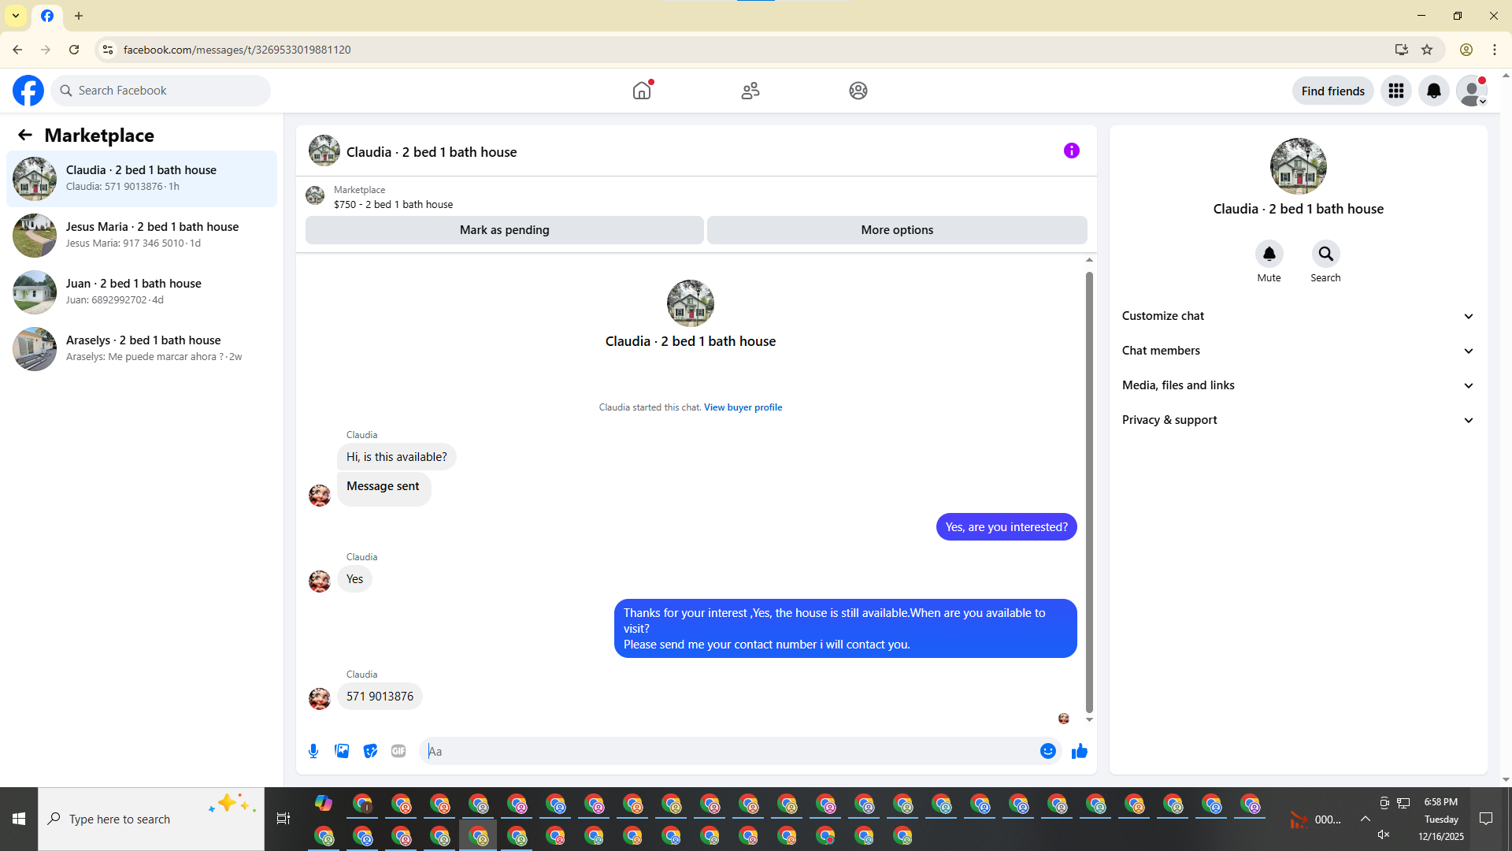The image size is (1512, 851).
Task: Click the Yes, are you interested? message
Action: (x=1006, y=527)
